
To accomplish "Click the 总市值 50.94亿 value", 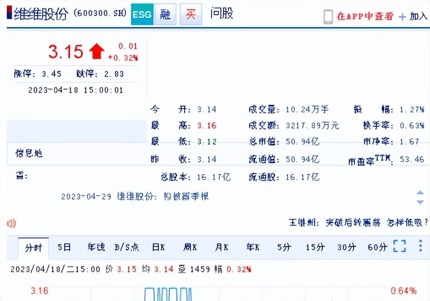I will 303,142.
